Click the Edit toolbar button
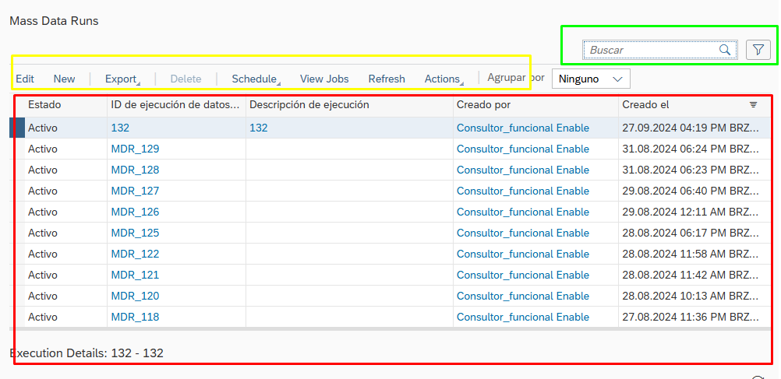The width and height of the screenshot is (781, 379). click(x=25, y=79)
